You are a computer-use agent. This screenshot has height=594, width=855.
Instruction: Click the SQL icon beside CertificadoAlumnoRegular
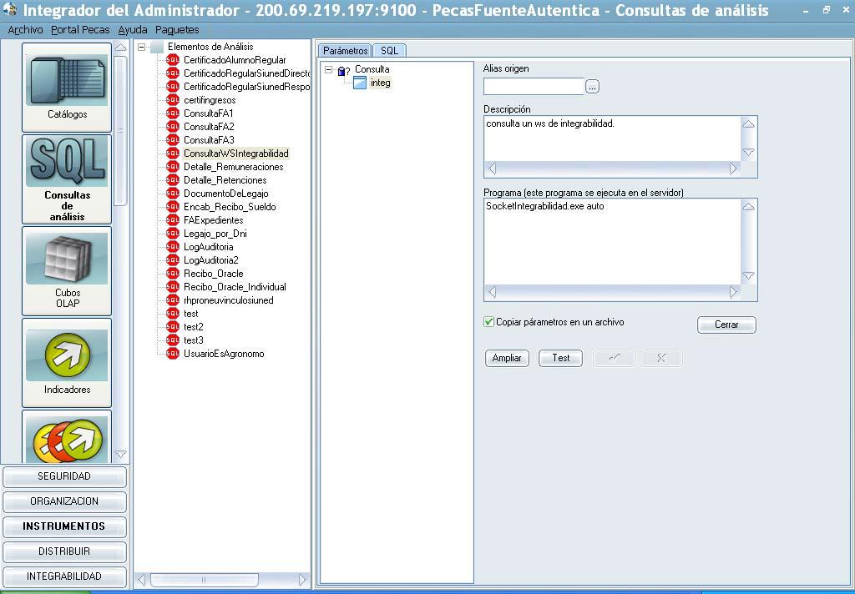tap(173, 60)
